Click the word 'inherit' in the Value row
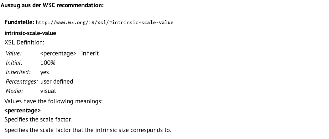 [x=90, y=54]
